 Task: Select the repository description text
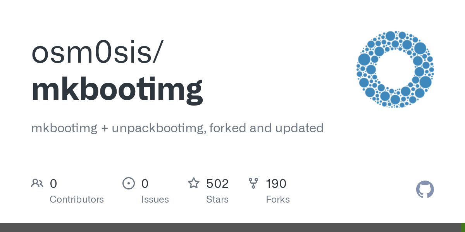tap(177, 128)
